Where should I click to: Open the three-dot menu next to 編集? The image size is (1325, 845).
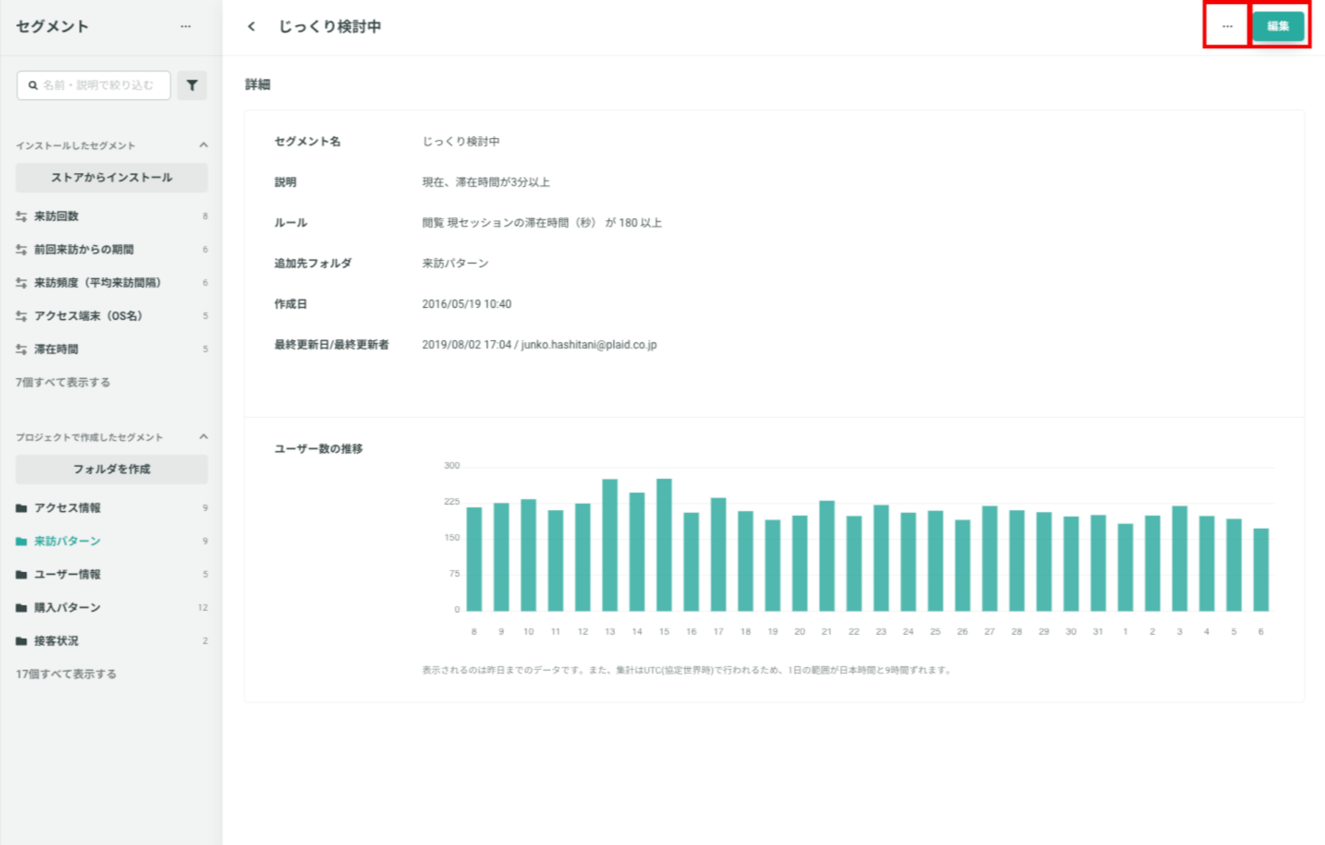coord(1227,26)
